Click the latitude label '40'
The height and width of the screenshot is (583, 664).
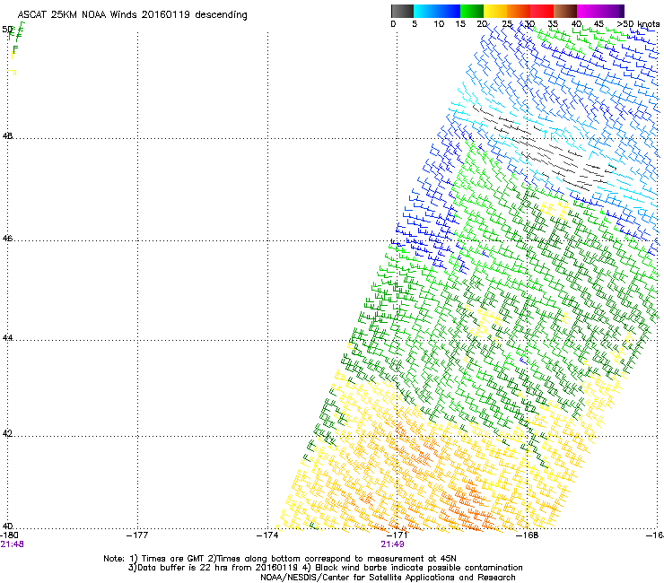(x=7, y=526)
